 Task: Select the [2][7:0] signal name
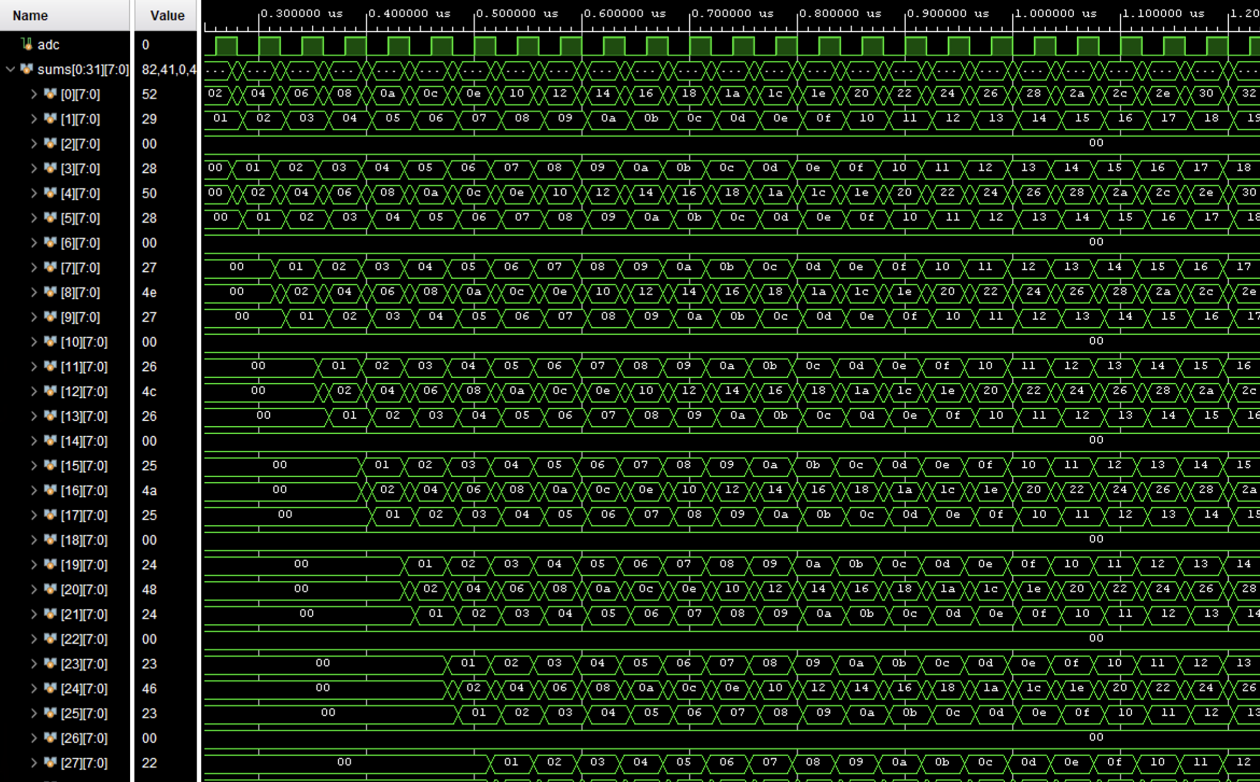tap(80, 144)
